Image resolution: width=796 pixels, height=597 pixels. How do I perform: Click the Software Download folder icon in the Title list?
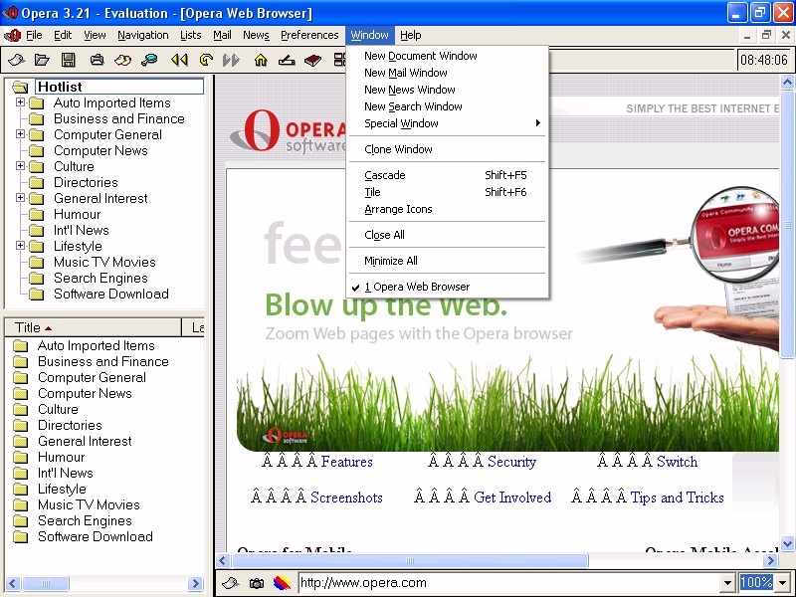pyautogui.click(x=20, y=537)
